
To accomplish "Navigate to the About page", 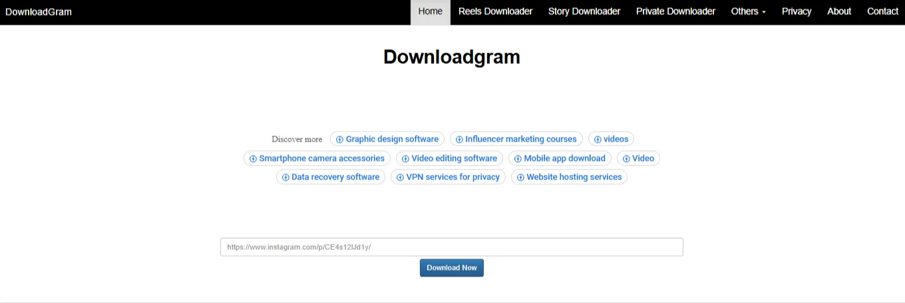I will tap(839, 11).
